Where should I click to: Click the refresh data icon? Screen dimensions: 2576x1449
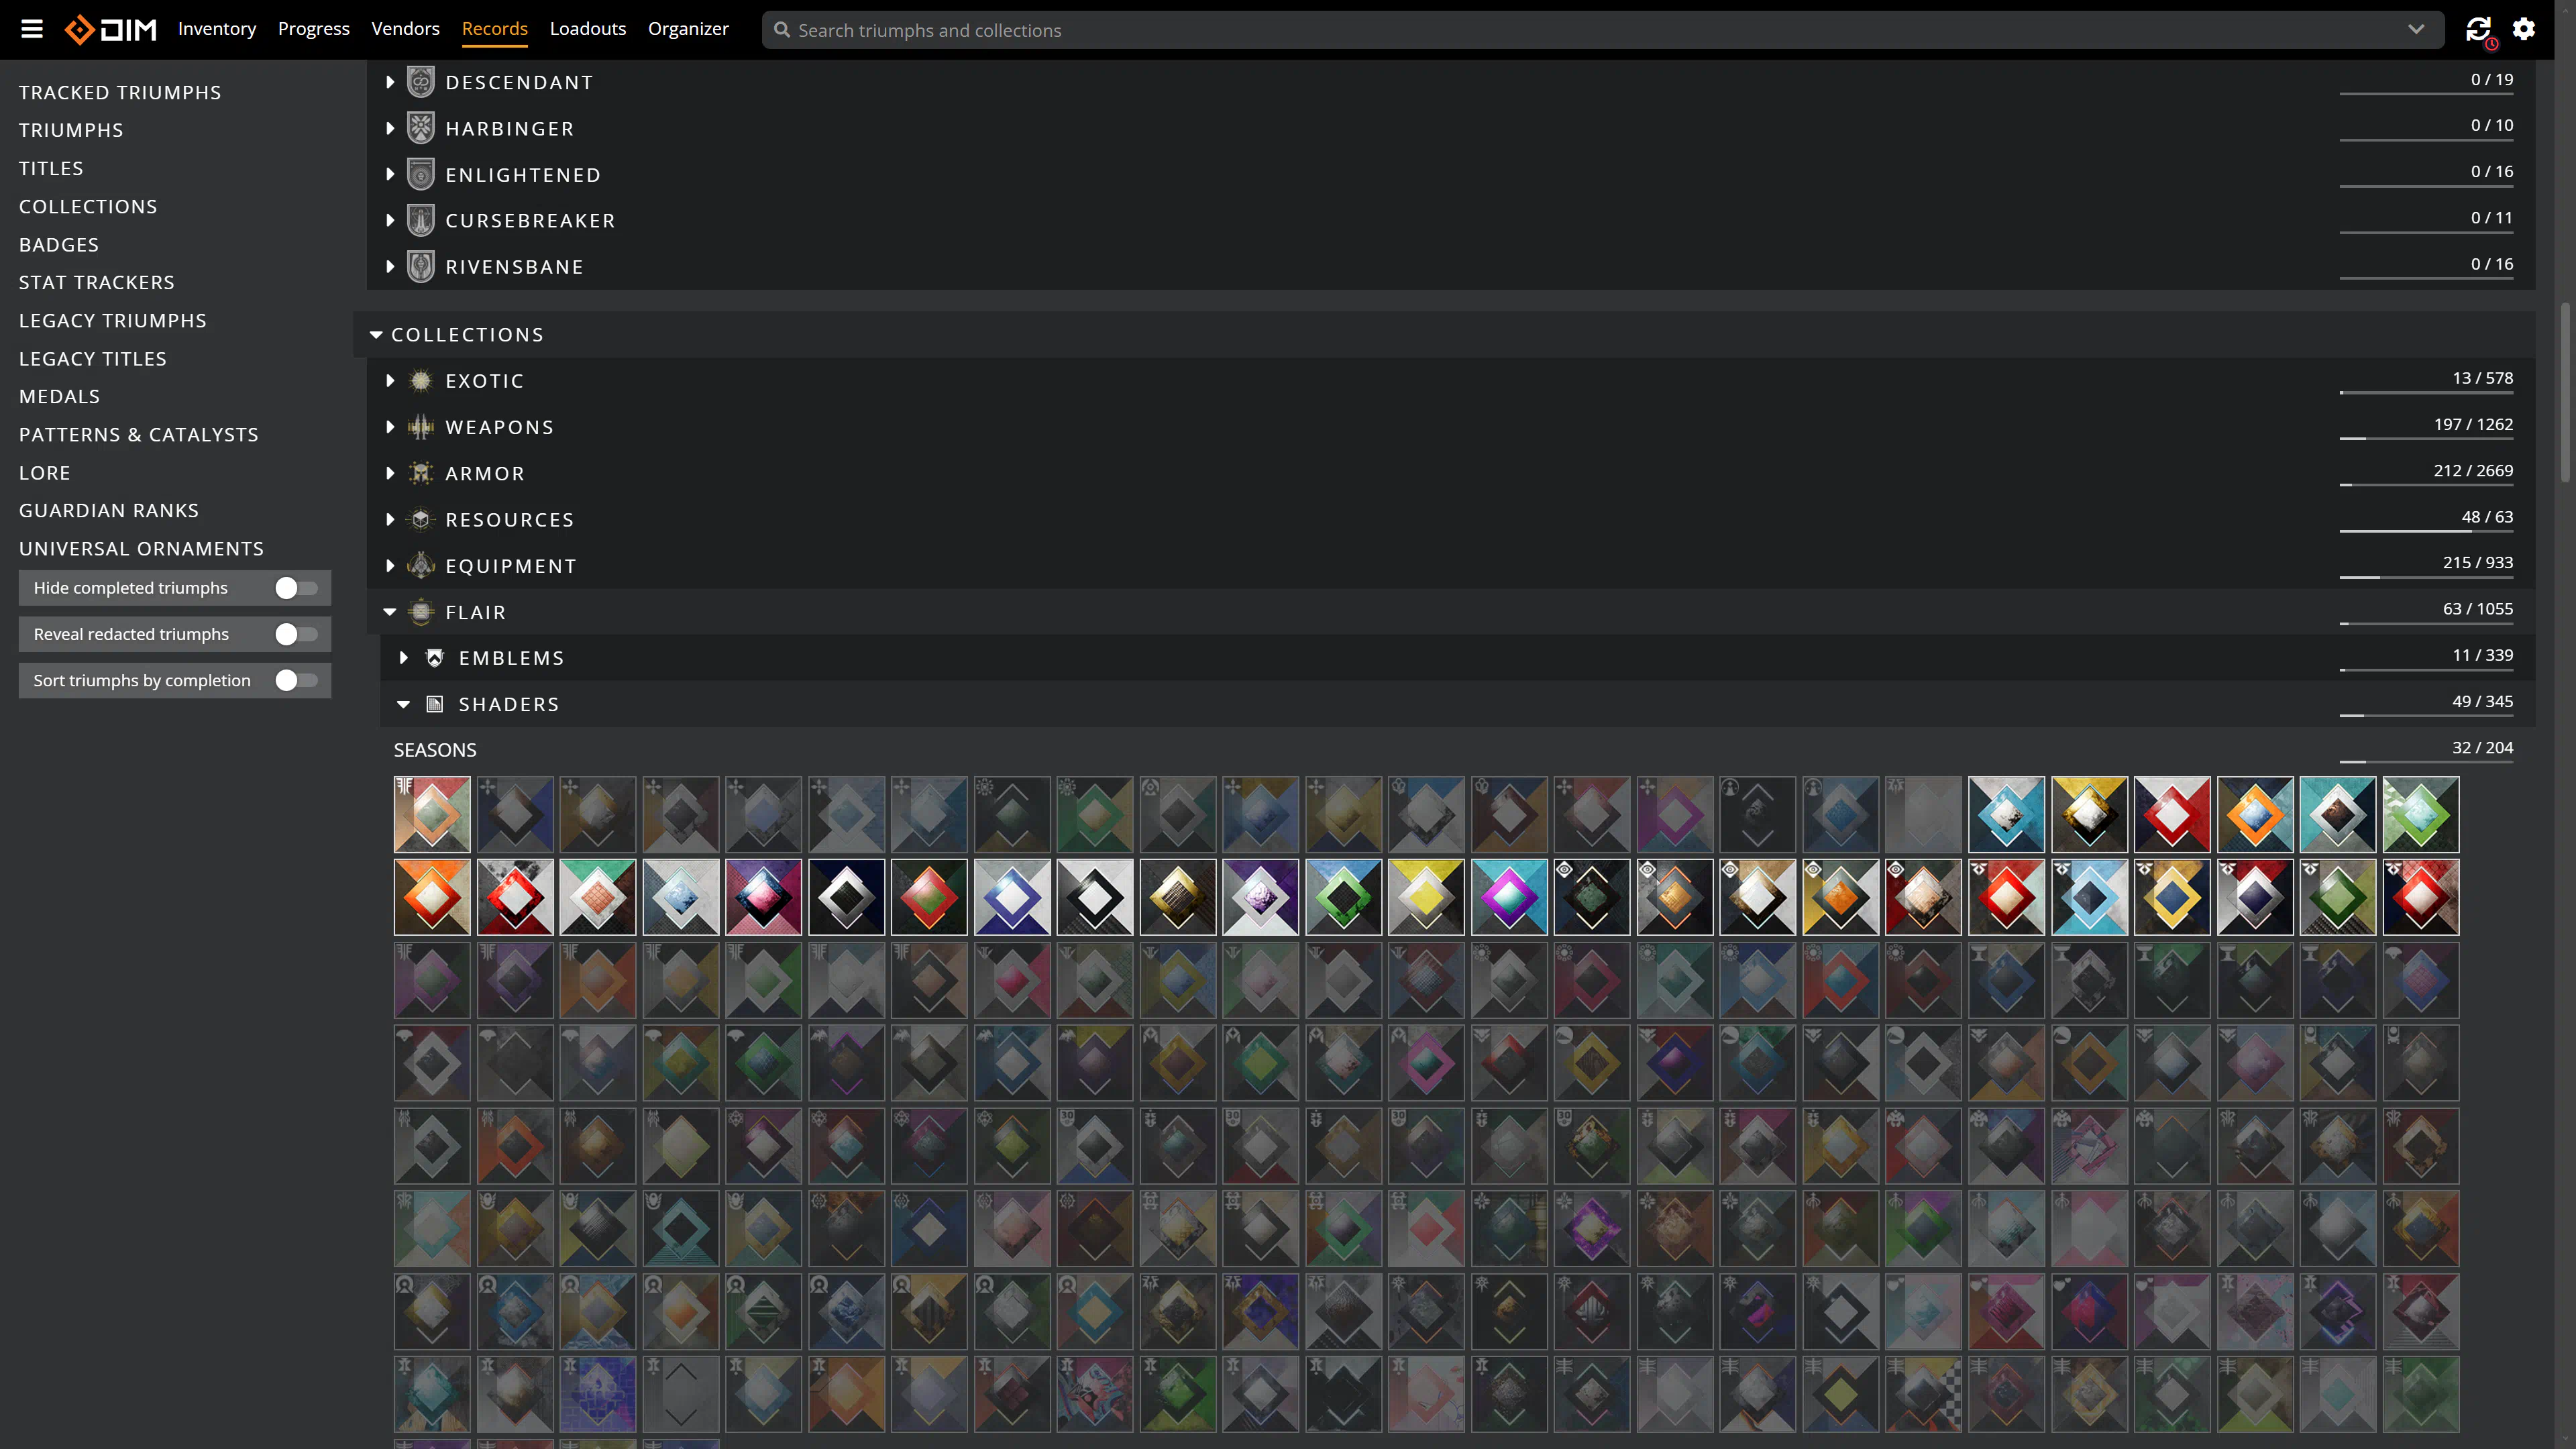click(2478, 30)
